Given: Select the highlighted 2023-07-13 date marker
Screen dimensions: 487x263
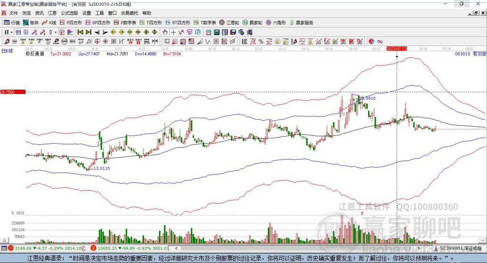Looking at the screenshot, I should [397, 49].
